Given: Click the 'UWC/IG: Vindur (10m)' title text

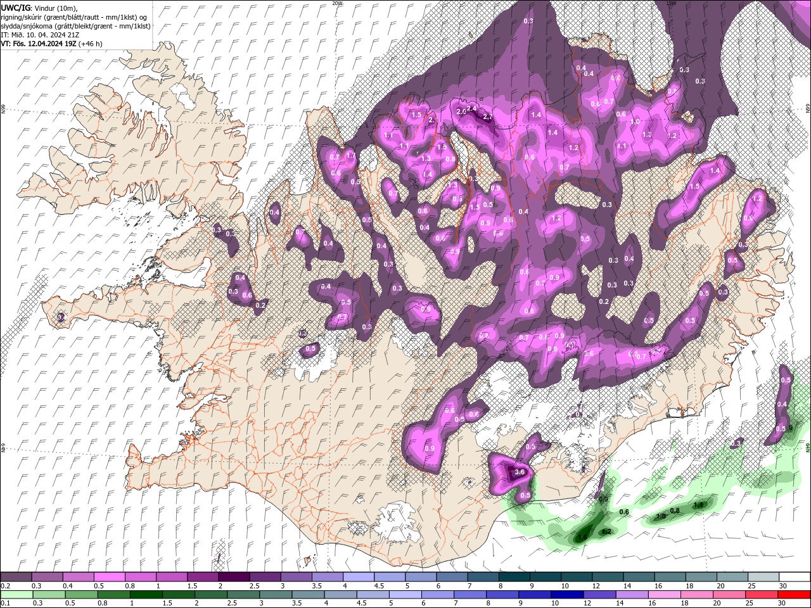Looking at the screenshot, I should tap(40, 8).
